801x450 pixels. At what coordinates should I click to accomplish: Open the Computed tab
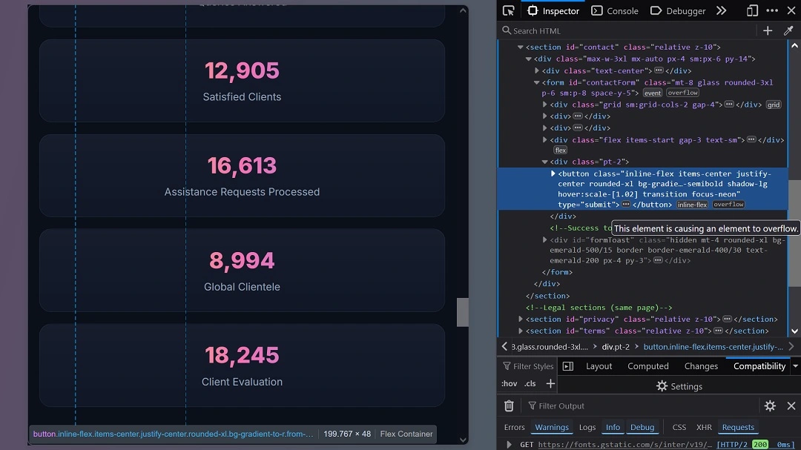[x=647, y=366]
